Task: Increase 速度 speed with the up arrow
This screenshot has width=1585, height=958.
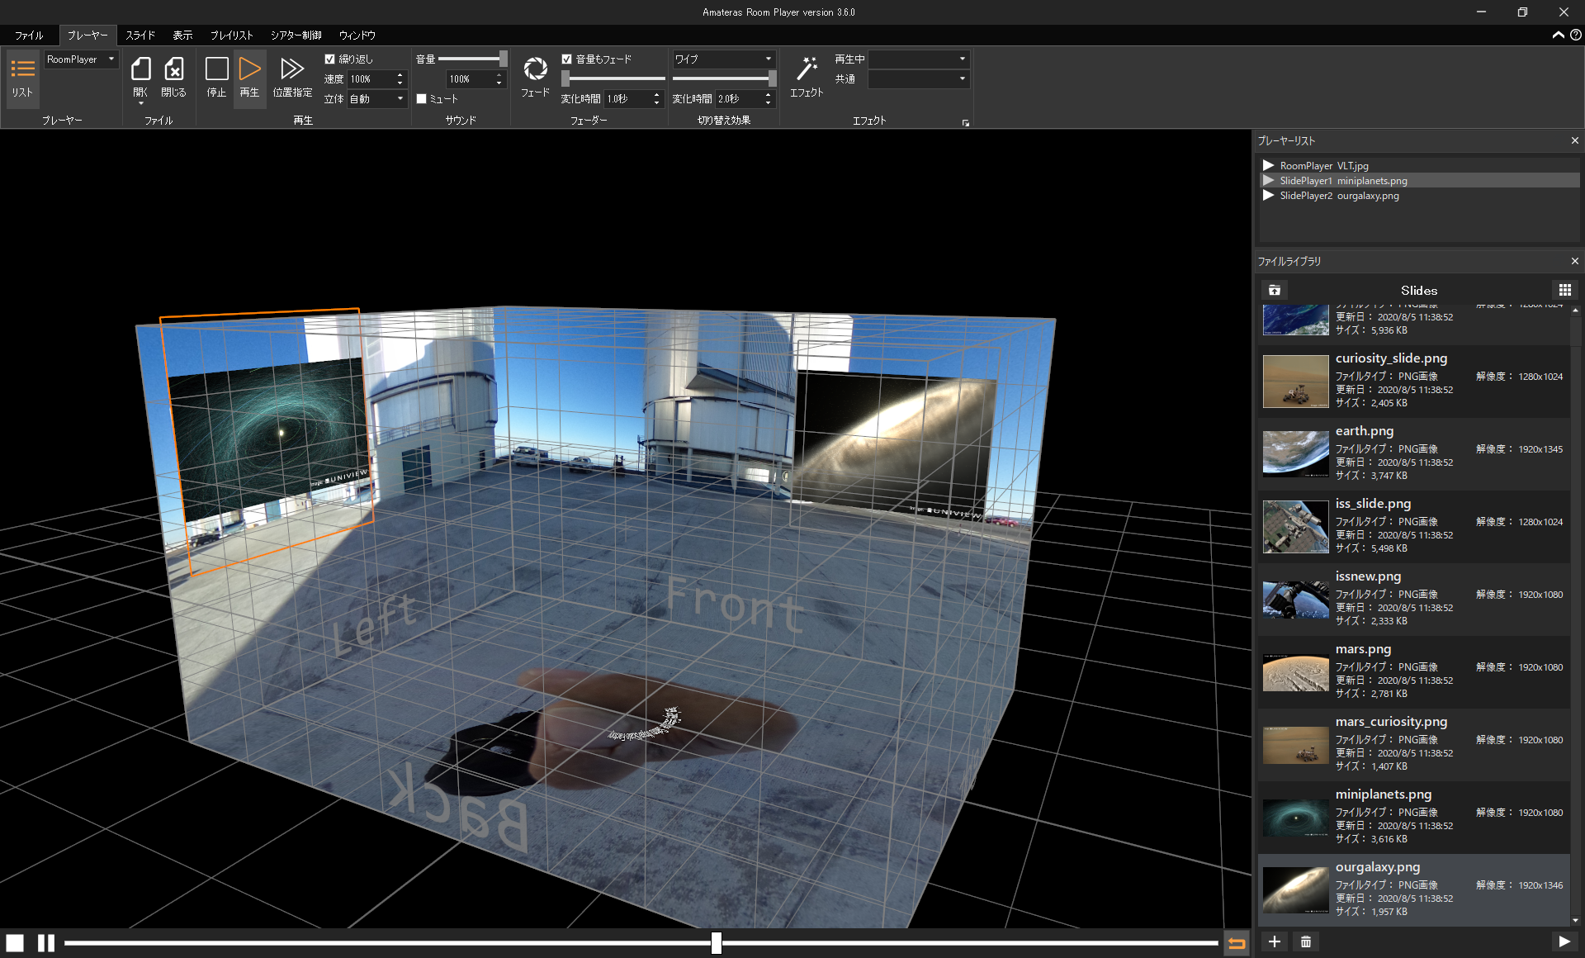Action: (x=400, y=75)
